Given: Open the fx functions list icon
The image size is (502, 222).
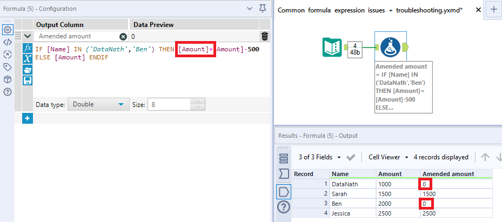Looking at the screenshot, I should (28, 48).
